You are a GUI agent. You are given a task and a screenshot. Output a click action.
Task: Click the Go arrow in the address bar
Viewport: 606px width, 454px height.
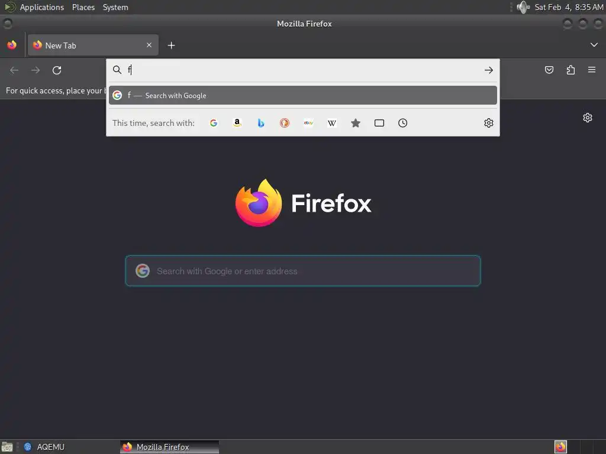coord(488,70)
